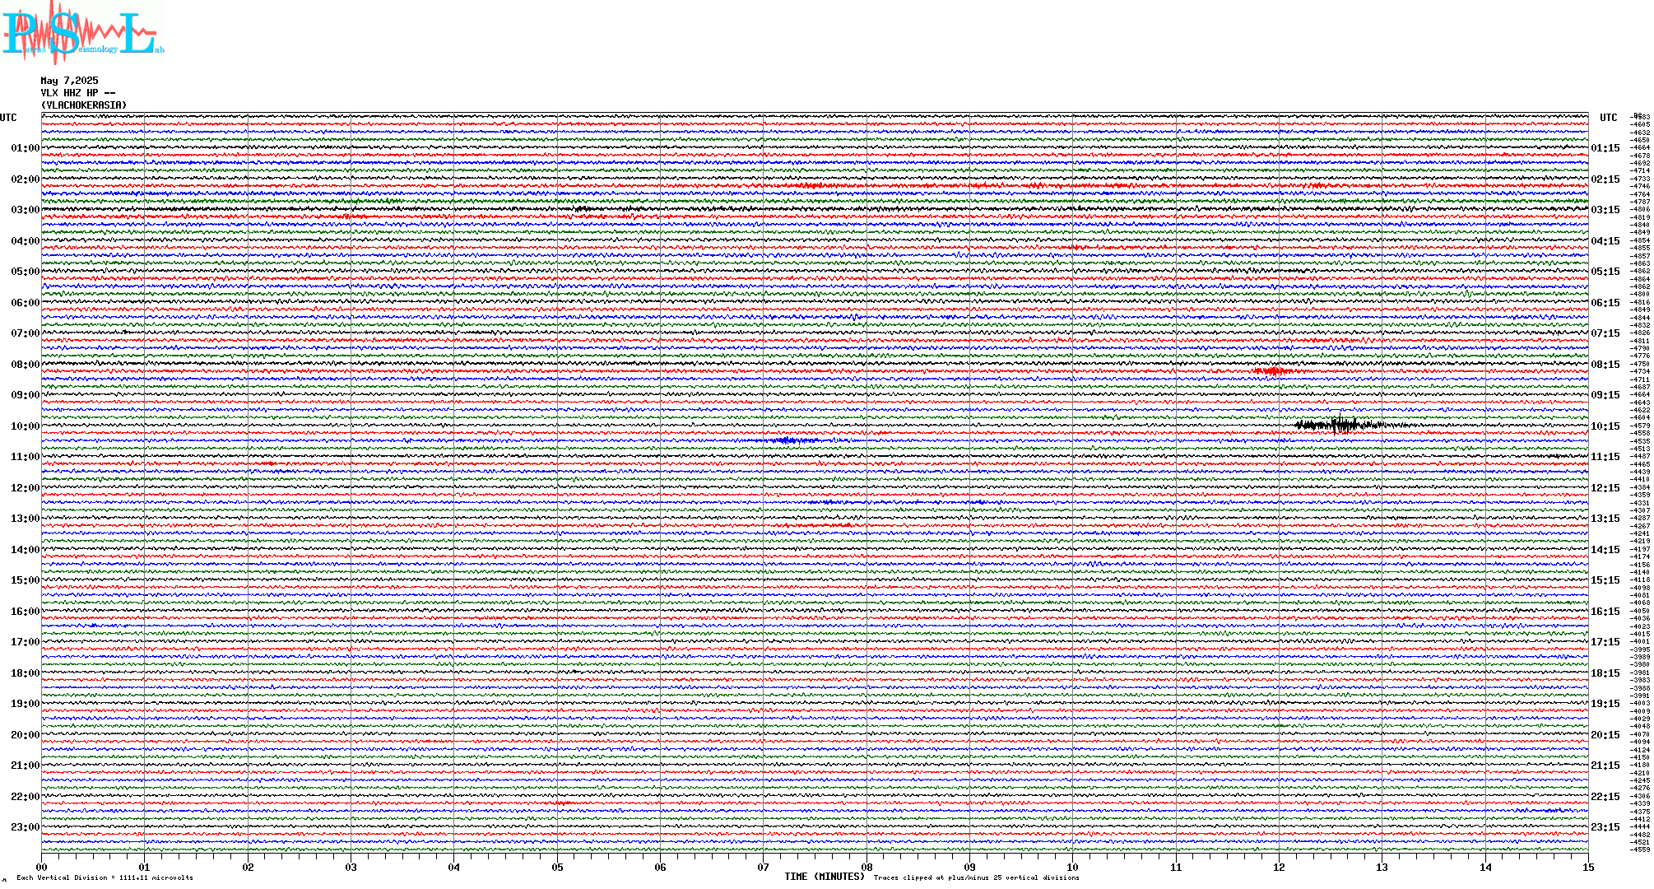This screenshot has height=889, width=1654.
Task: Click the '07:00' hour label
Action: point(25,333)
